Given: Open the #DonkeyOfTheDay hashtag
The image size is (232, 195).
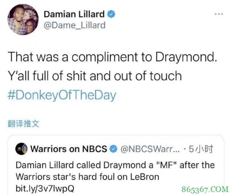Looking at the screenshot, I should [x=62, y=95].
